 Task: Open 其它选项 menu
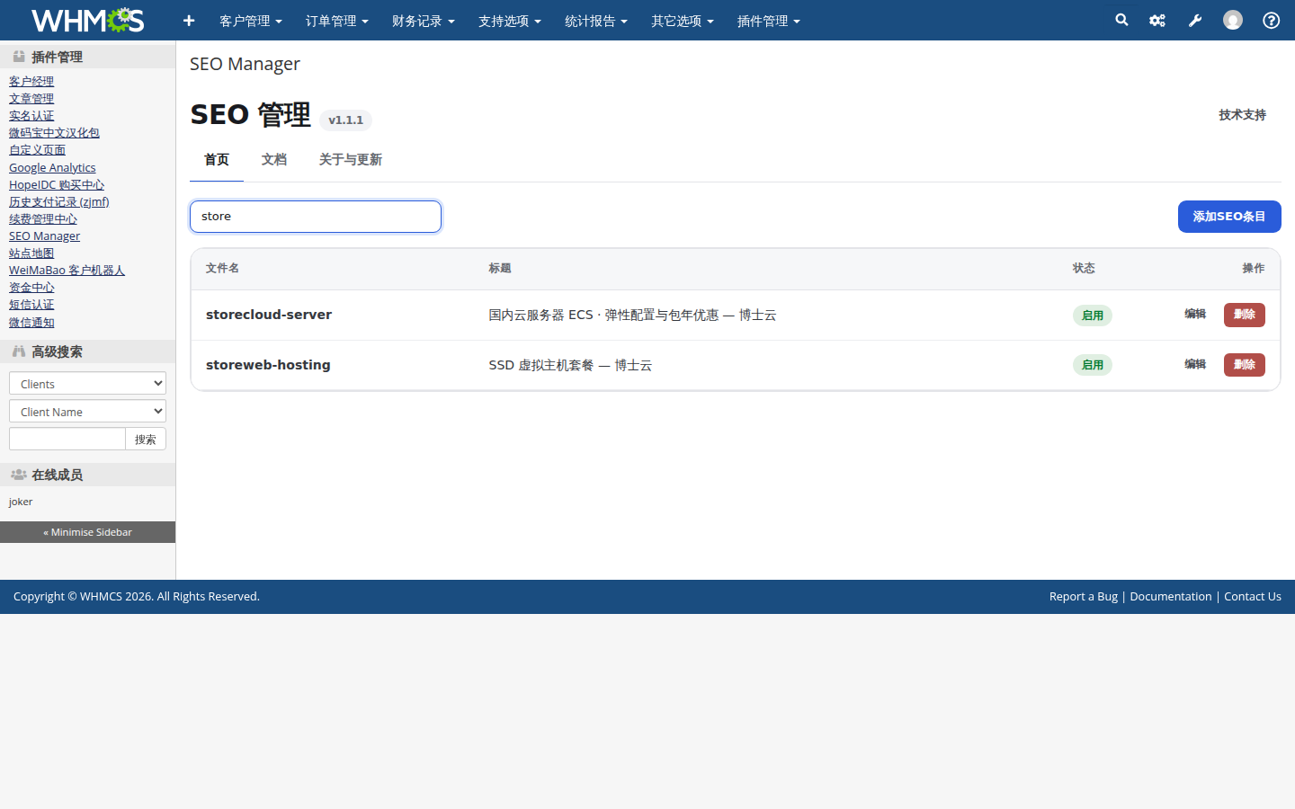tap(683, 21)
